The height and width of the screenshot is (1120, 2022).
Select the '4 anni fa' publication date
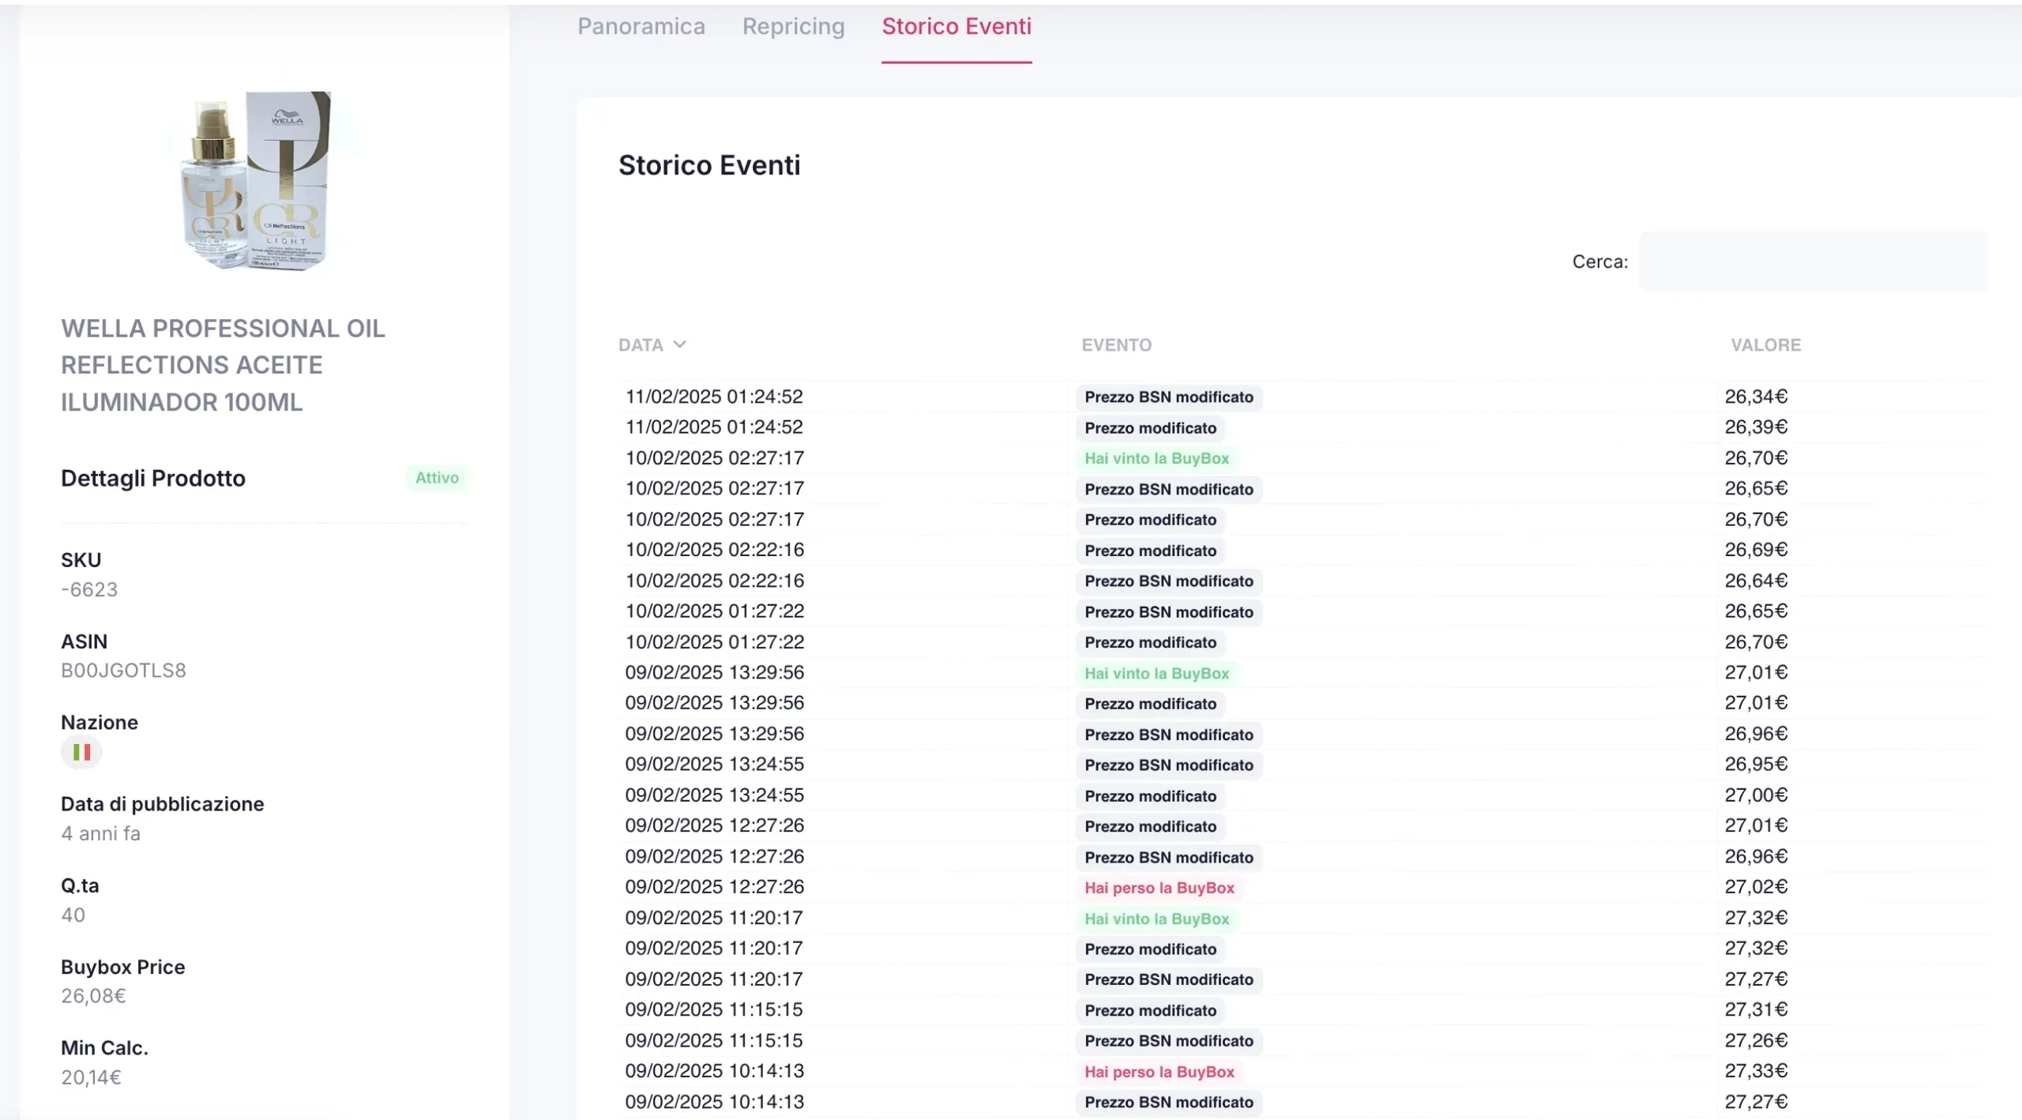[100, 833]
